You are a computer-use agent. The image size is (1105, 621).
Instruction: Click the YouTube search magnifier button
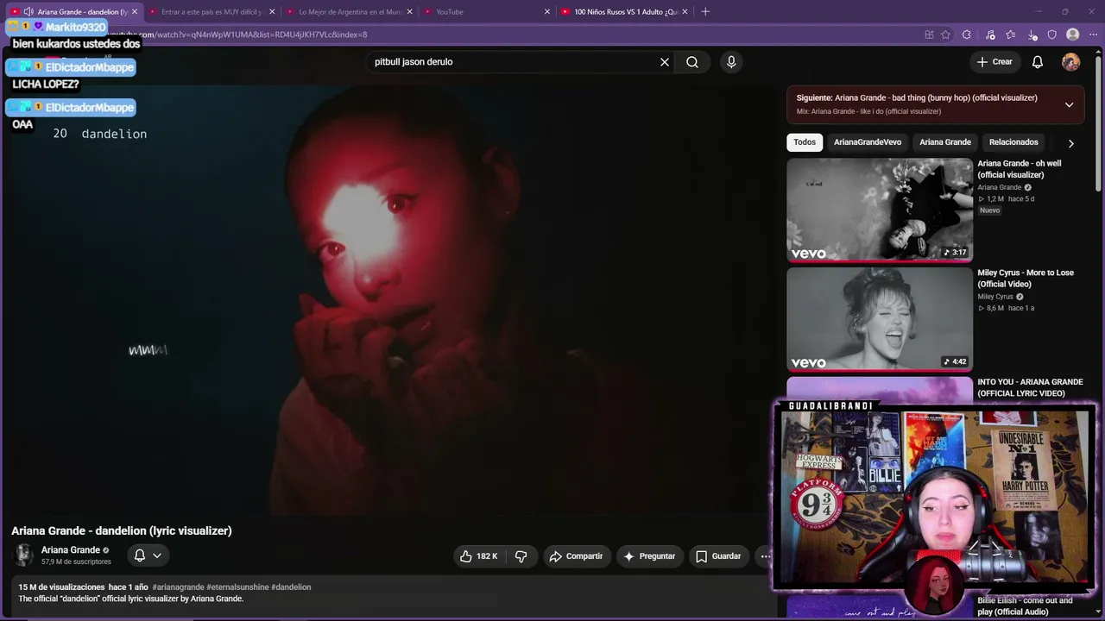coord(692,62)
